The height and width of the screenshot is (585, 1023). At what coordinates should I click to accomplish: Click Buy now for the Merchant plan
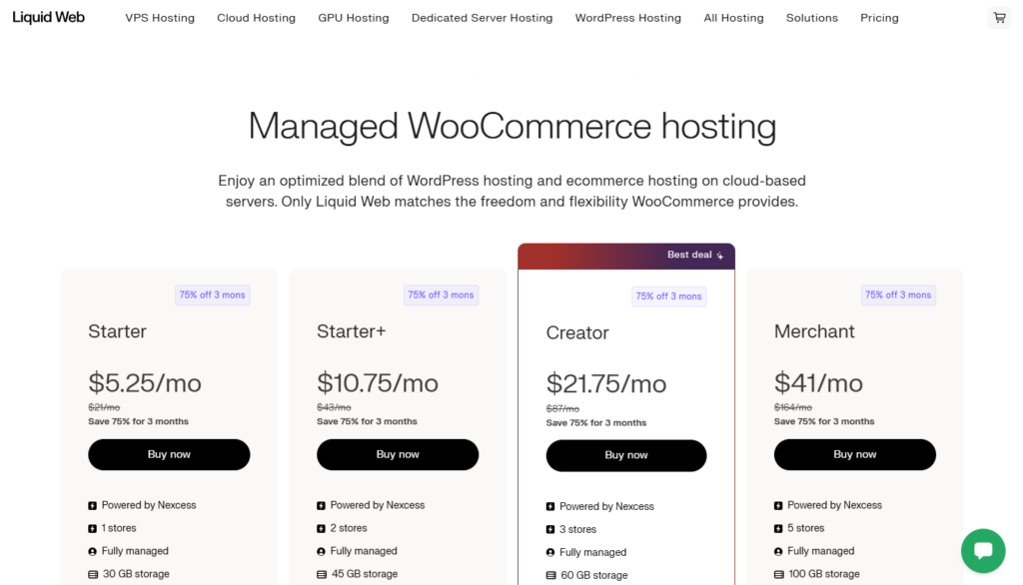pyautogui.click(x=854, y=454)
